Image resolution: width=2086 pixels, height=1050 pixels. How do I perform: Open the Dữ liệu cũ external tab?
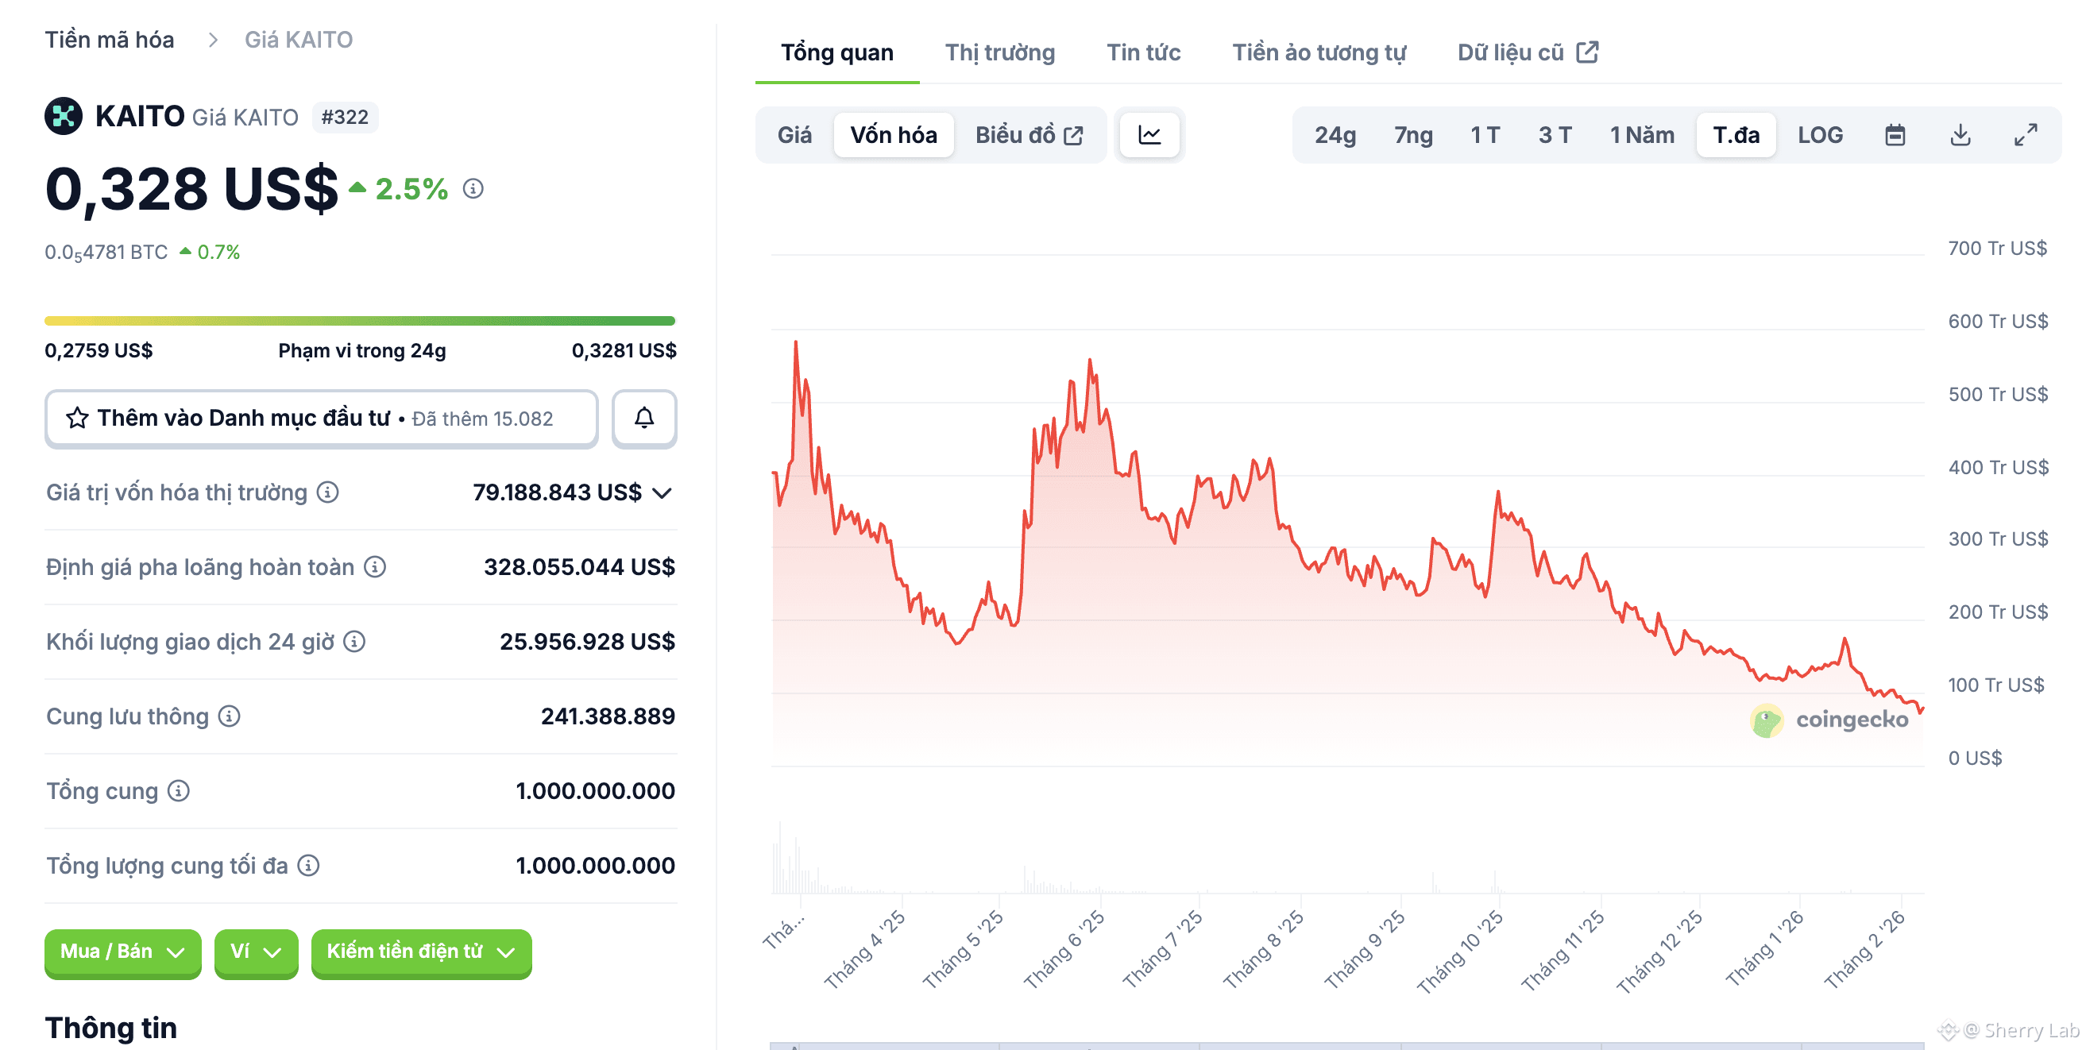click(x=1528, y=52)
